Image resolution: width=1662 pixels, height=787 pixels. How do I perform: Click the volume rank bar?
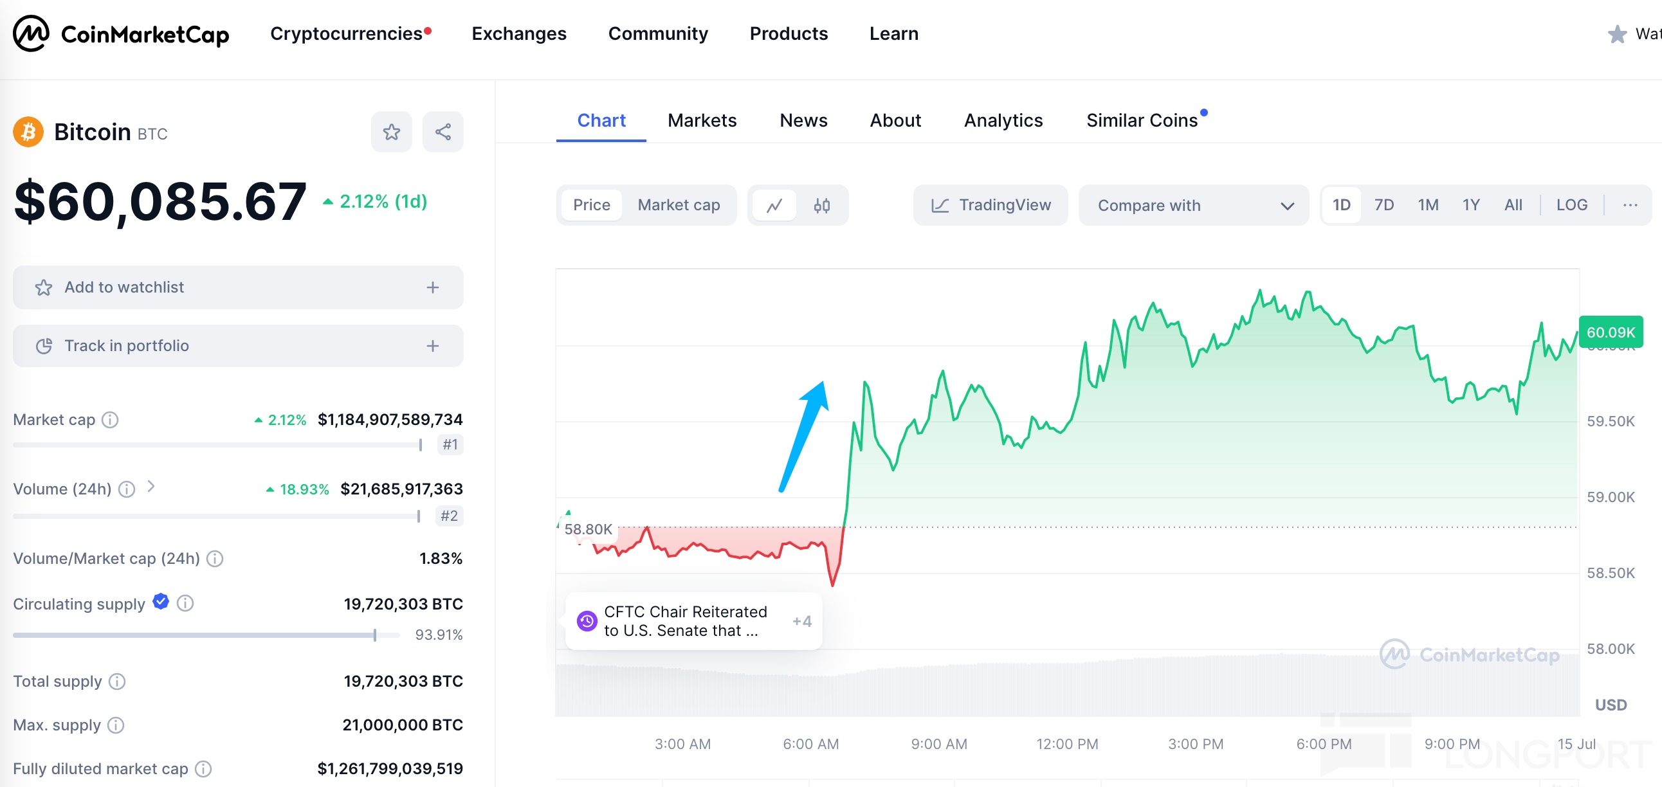pyautogui.click(x=218, y=516)
